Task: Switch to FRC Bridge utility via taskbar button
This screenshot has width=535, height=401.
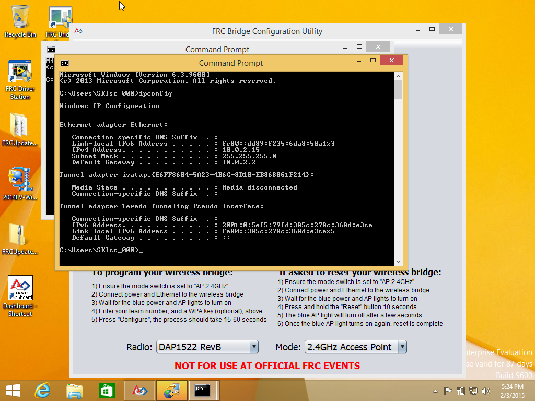Action: pyautogui.click(x=139, y=391)
